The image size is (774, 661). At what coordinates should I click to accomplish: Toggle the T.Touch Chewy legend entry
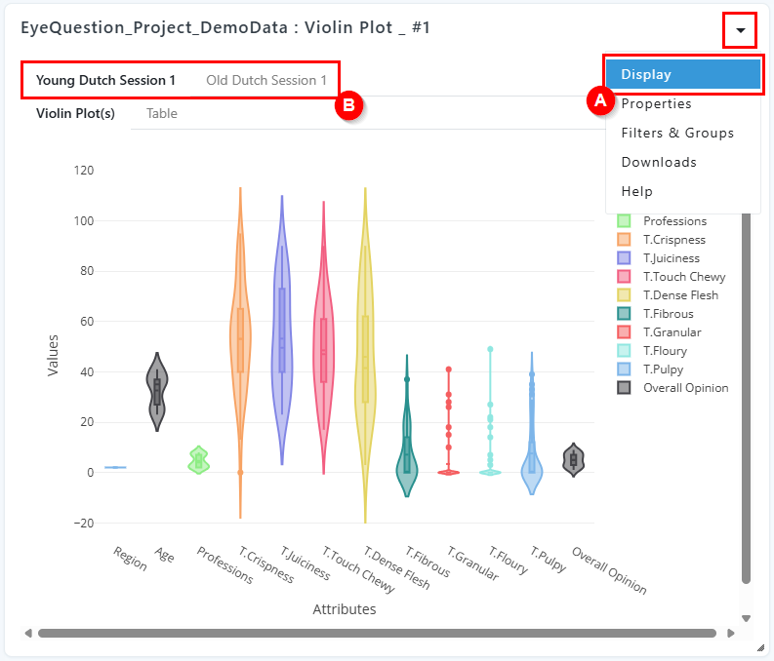[672, 277]
